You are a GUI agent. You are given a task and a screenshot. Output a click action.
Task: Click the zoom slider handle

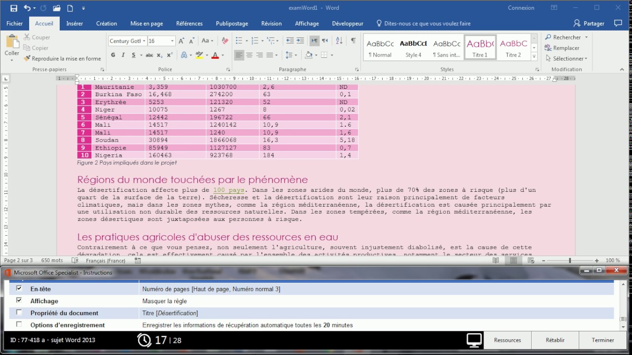570,260
